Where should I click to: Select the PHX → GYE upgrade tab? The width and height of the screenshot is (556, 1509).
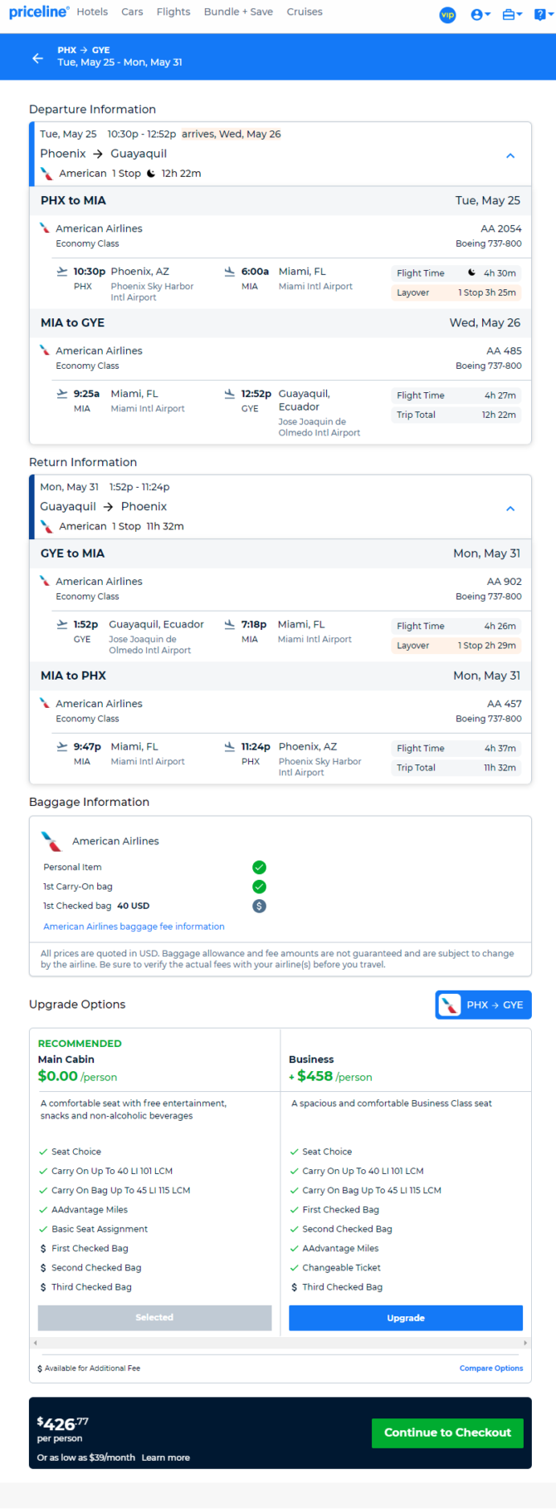point(484,1005)
